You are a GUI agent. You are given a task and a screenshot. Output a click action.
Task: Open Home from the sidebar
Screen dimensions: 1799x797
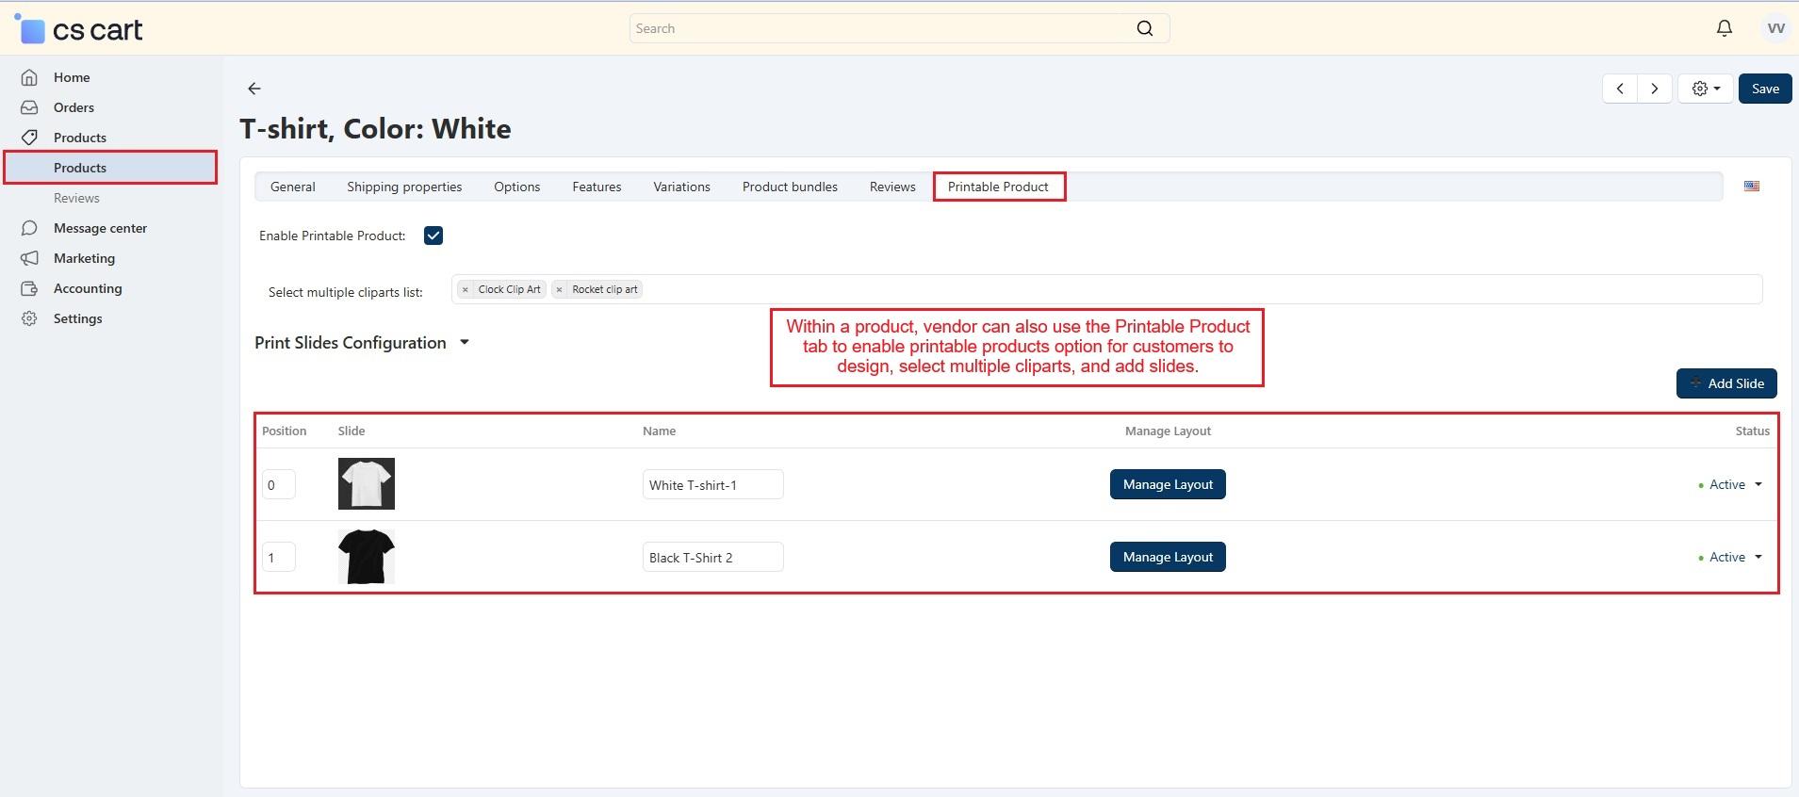coord(72,77)
